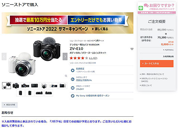The width and height of the screenshot is (178, 128).
Task: Click the エントリーだけでもお買い物券 blue banner panel
Action: (x=96, y=20)
